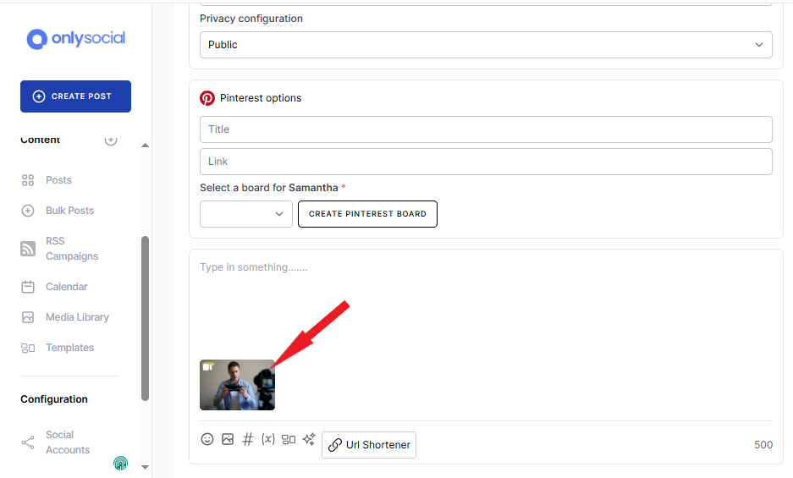Open the emoji picker icon
Screen dimensions: 793x478
207,439
